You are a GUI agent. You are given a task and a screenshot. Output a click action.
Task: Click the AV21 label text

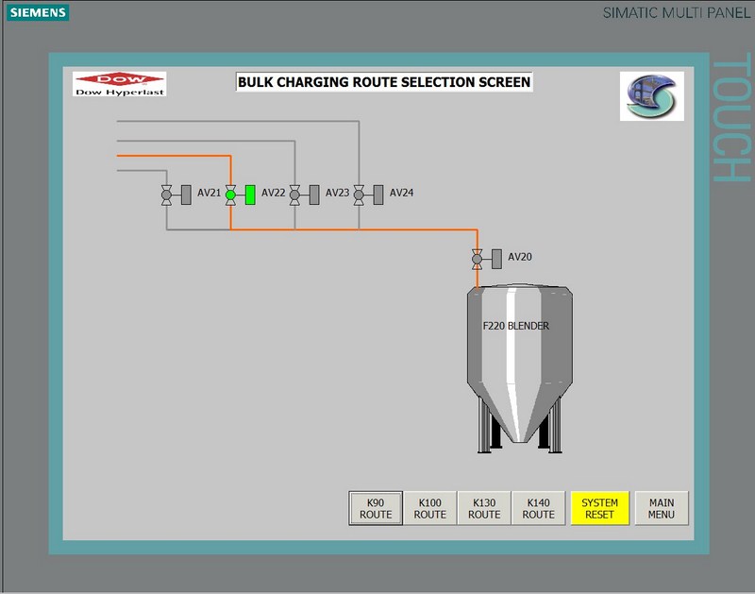tap(209, 193)
